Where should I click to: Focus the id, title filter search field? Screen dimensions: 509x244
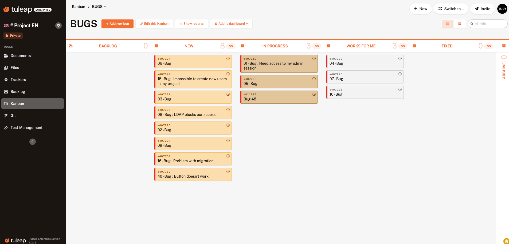pyautogui.click(x=489, y=24)
